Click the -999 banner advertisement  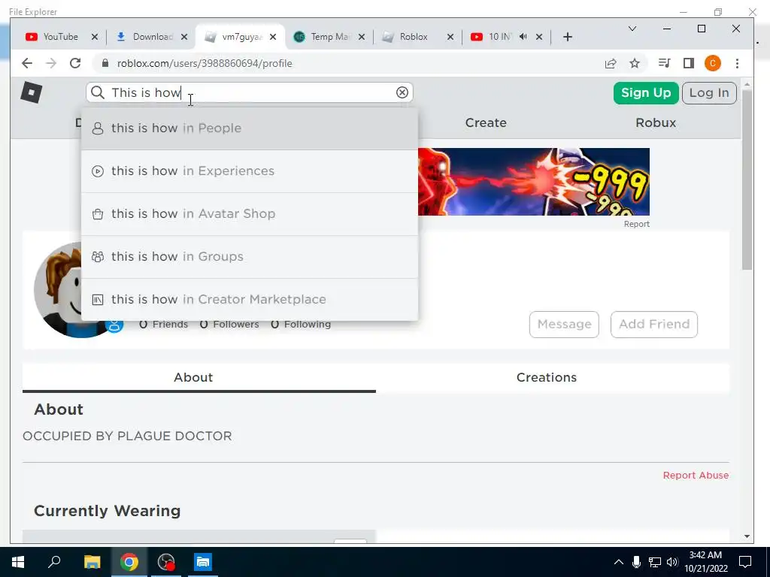pos(534,182)
